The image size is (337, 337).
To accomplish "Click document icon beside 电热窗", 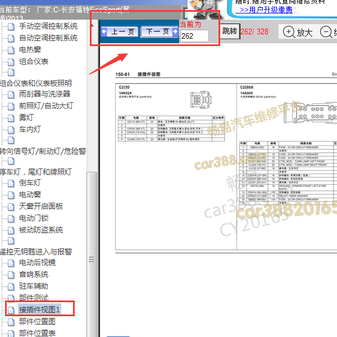I will 11,51.
